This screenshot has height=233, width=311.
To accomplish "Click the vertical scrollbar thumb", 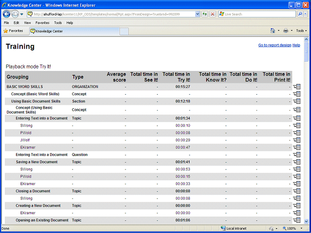I will pyautogui.click(x=306, y=52).
